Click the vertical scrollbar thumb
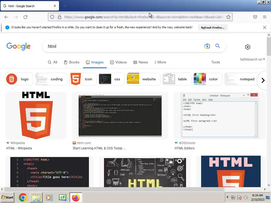This screenshot has width=271, height=203. 269,46
